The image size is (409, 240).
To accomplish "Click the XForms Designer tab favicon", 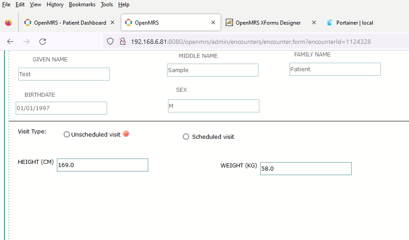I will [x=229, y=23].
